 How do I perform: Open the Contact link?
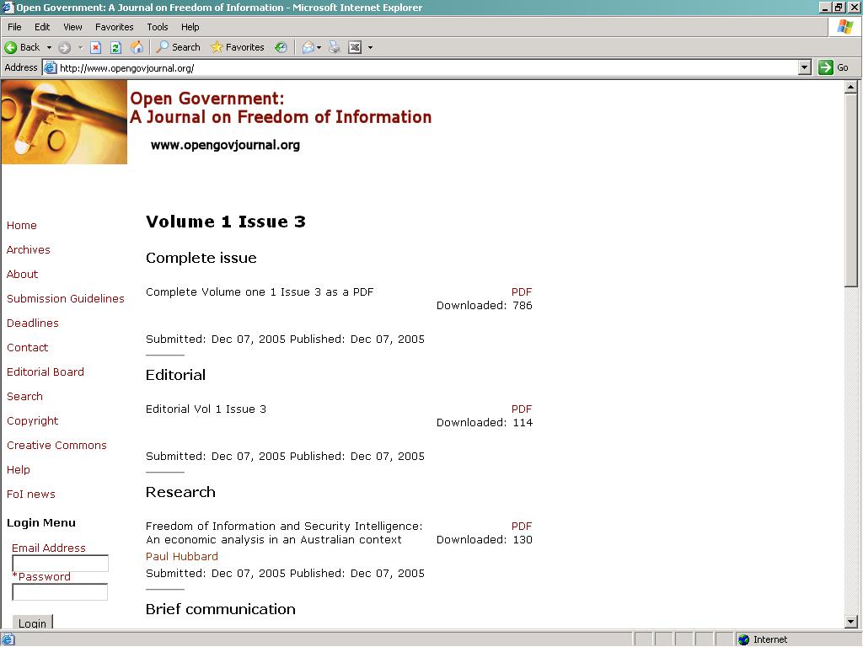pos(27,348)
